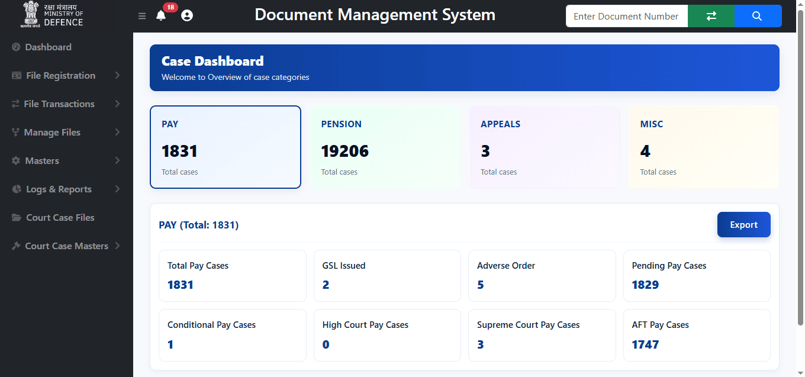The width and height of the screenshot is (805, 377).
Task: Click the GSL Issued tile
Action: tap(387, 276)
